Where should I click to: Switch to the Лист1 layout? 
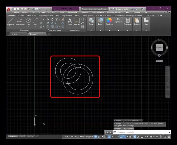click(x=22, y=136)
